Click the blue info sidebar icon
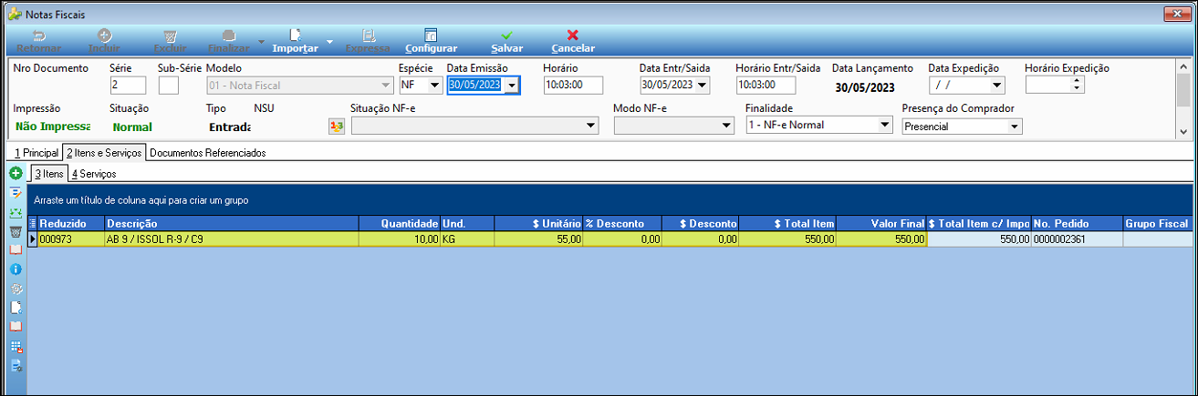 point(16,269)
